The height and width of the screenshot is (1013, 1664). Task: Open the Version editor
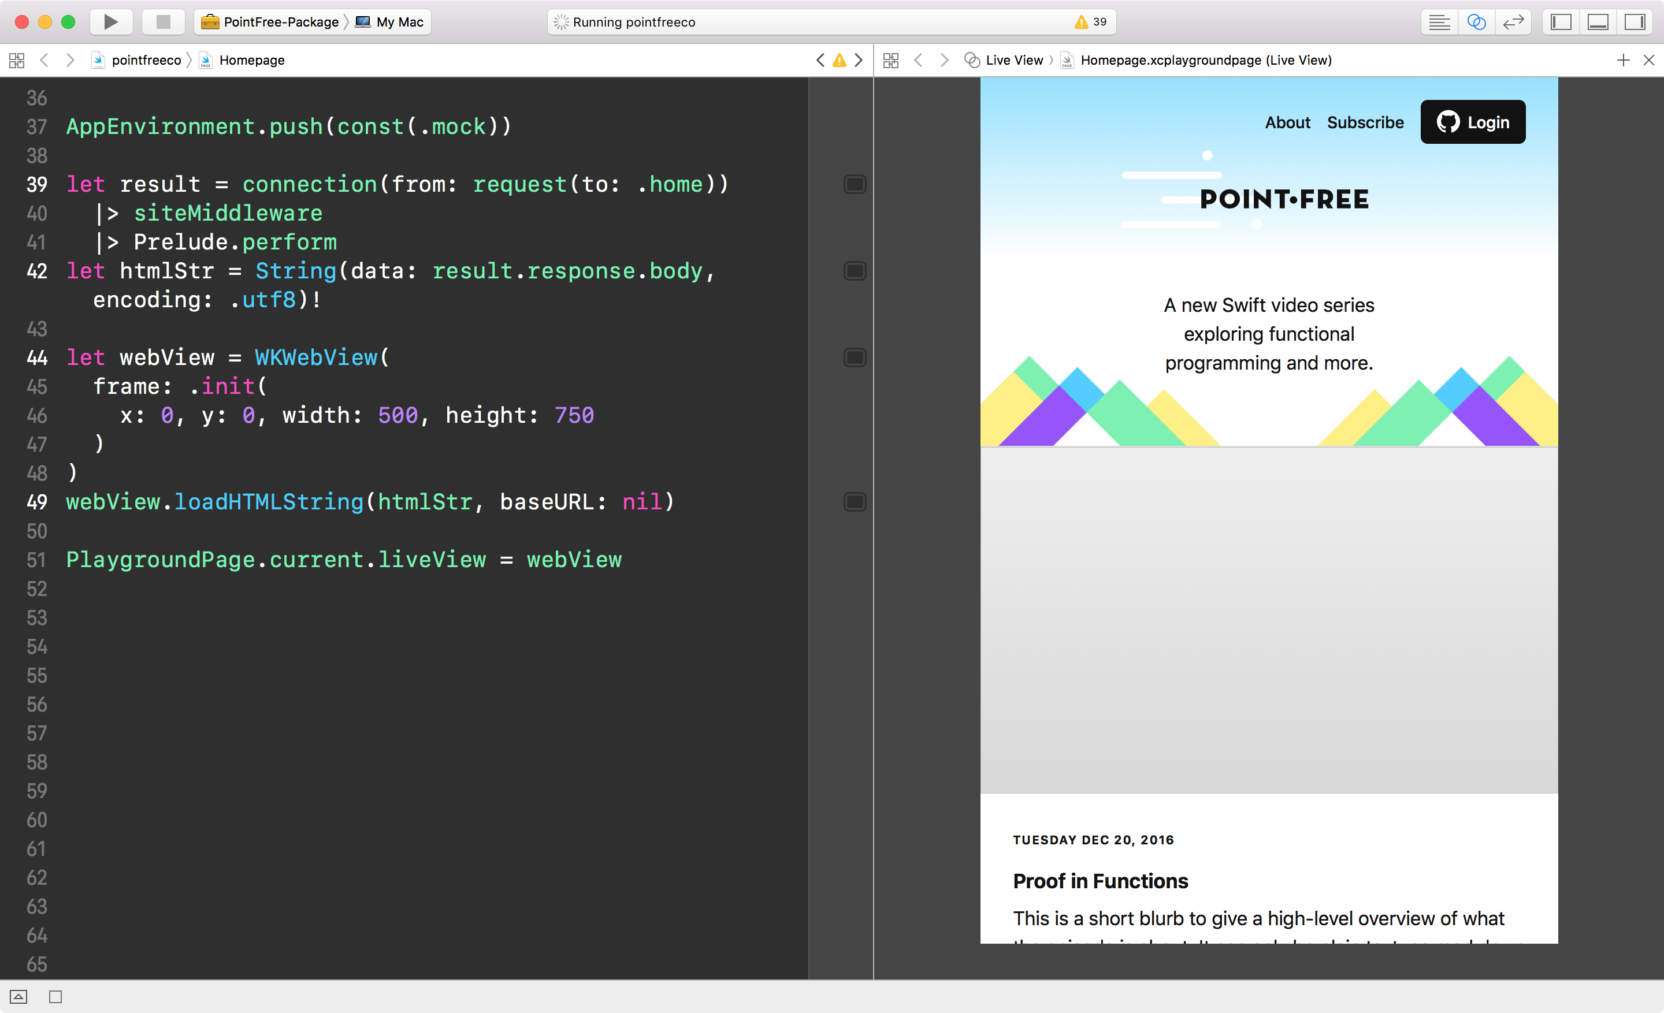click(x=1513, y=21)
